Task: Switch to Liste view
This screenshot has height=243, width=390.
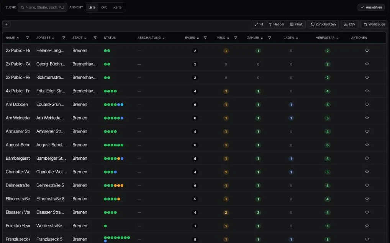Action: tap(92, 7)
